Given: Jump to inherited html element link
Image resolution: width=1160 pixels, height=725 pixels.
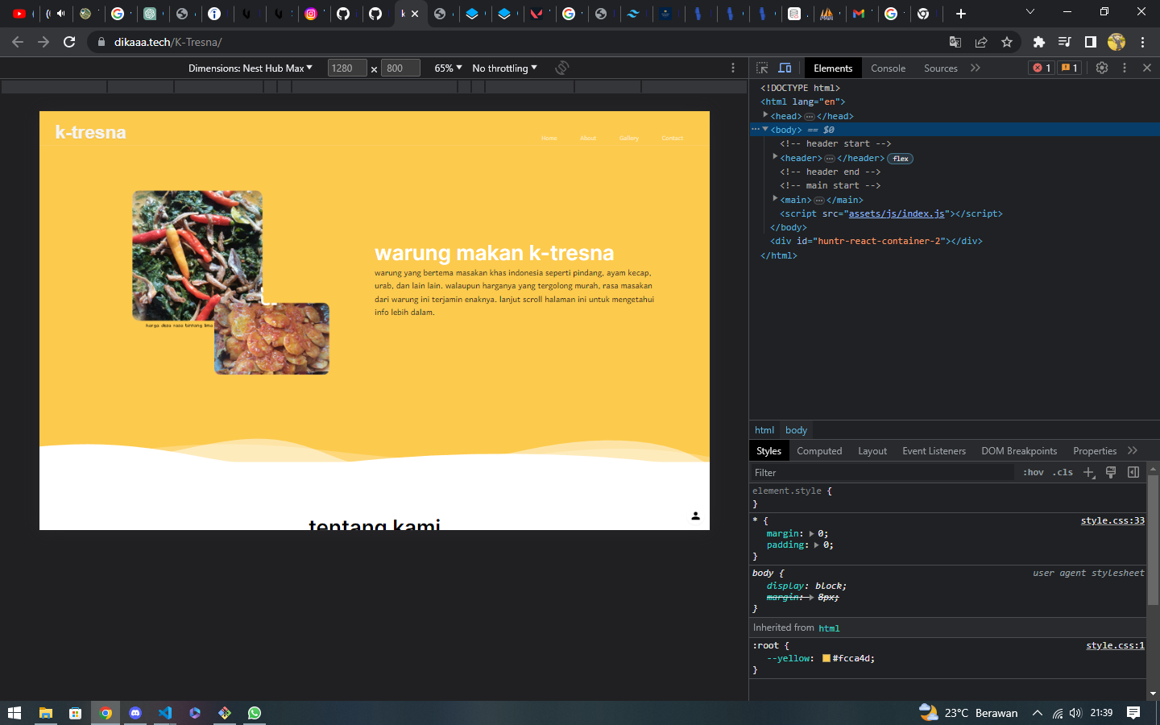Looking at the screenshot, I should tap(829, 628).
